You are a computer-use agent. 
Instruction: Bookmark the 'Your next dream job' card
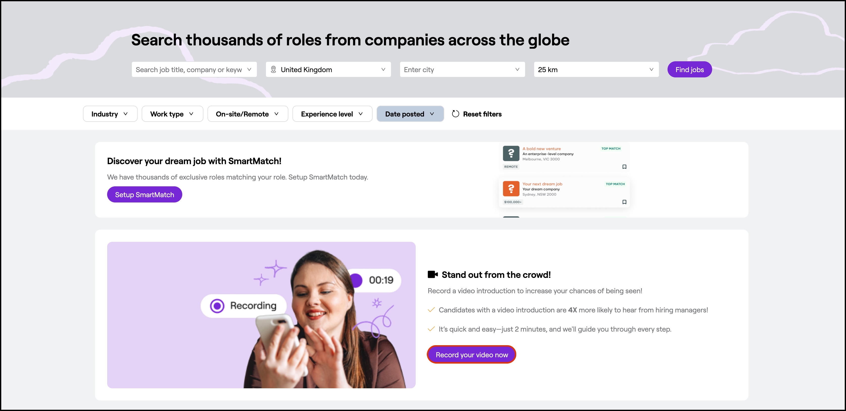[x=624, y=202]
